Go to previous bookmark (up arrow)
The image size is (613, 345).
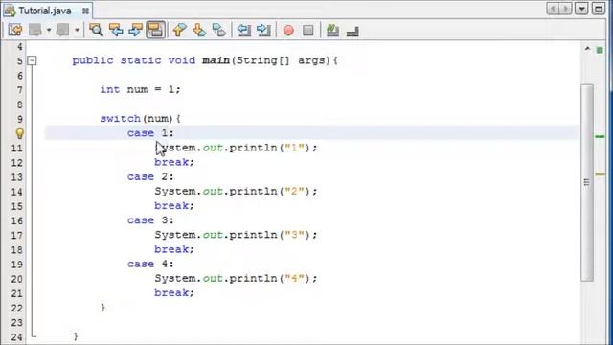tap(179, 30)
